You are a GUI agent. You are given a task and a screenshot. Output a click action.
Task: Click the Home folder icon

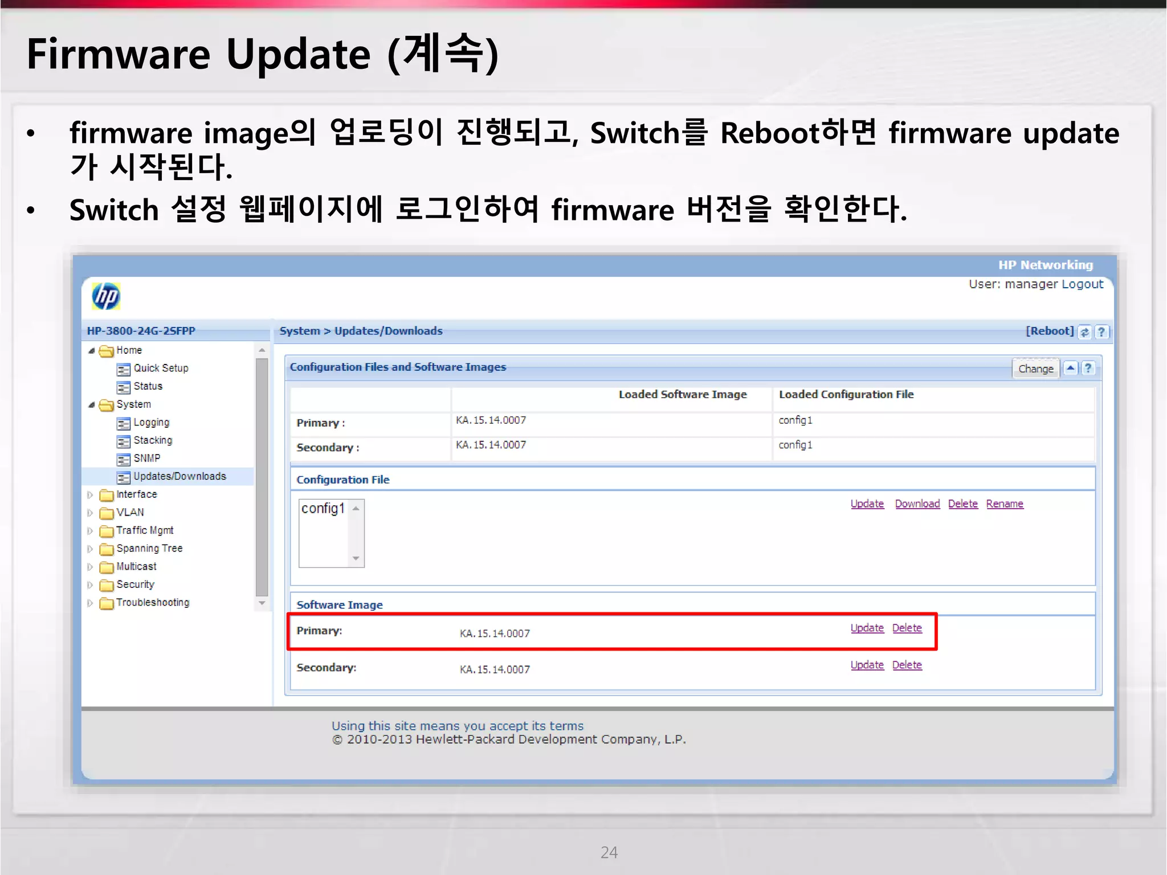click(107, 351)
